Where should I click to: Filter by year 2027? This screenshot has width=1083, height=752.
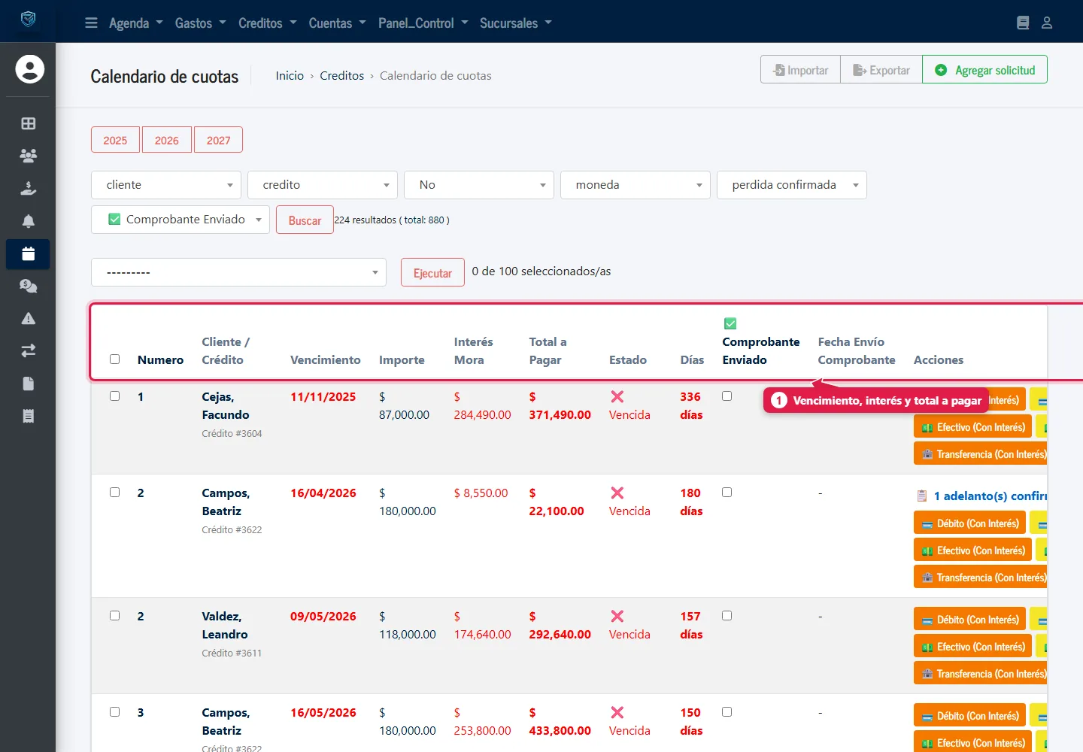[x=218, y=140]
